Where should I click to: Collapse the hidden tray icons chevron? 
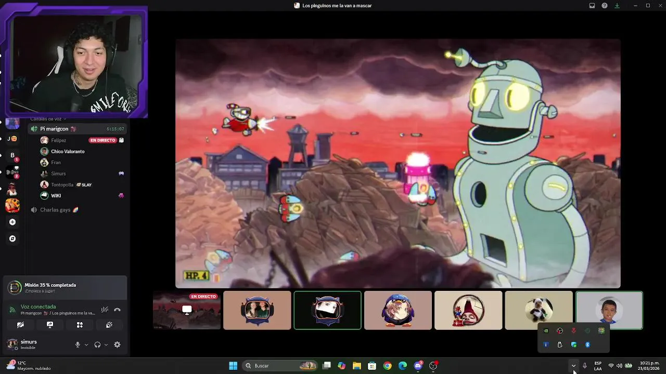(573, 366)
